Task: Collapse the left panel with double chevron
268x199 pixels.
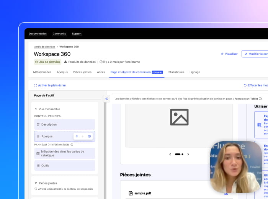Action: (x=106, y=99)
